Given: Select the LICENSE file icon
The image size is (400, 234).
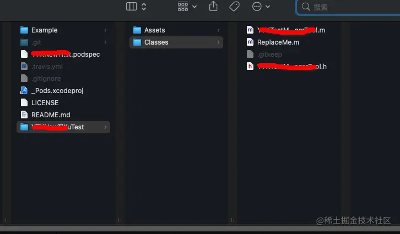Looking at the screenshot, I should (x=24, y=102).
